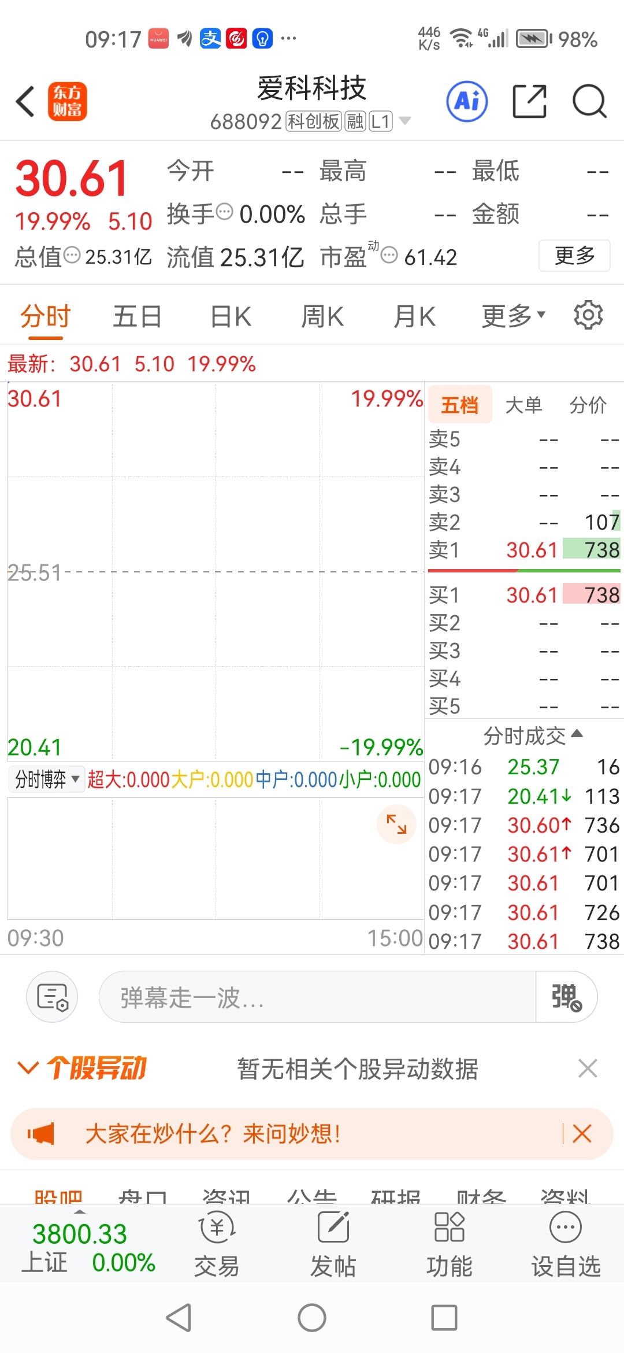Tap 设自选 add-to-watchlist icon
The image size is (624, 1353).
pyautogui.click(x=566, y=1244)
